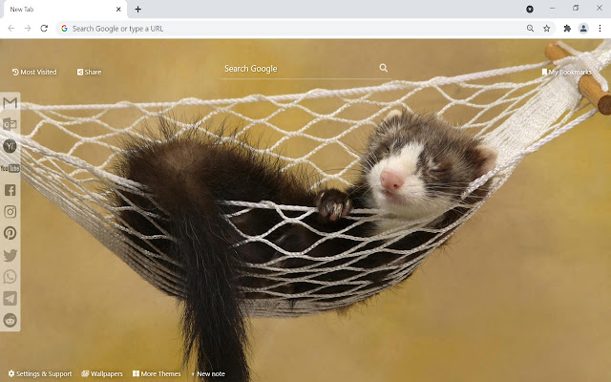The width and height of the screenshot is (611, 382).
Task: Select the New Tab tab
Action: (66, 10)
